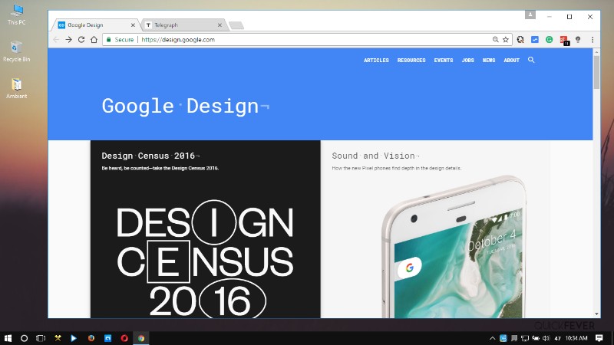This screenshot has width=614, height=345.
Task: Open the Design Census 2016 article heading
Action: click(x=150, y=156)
